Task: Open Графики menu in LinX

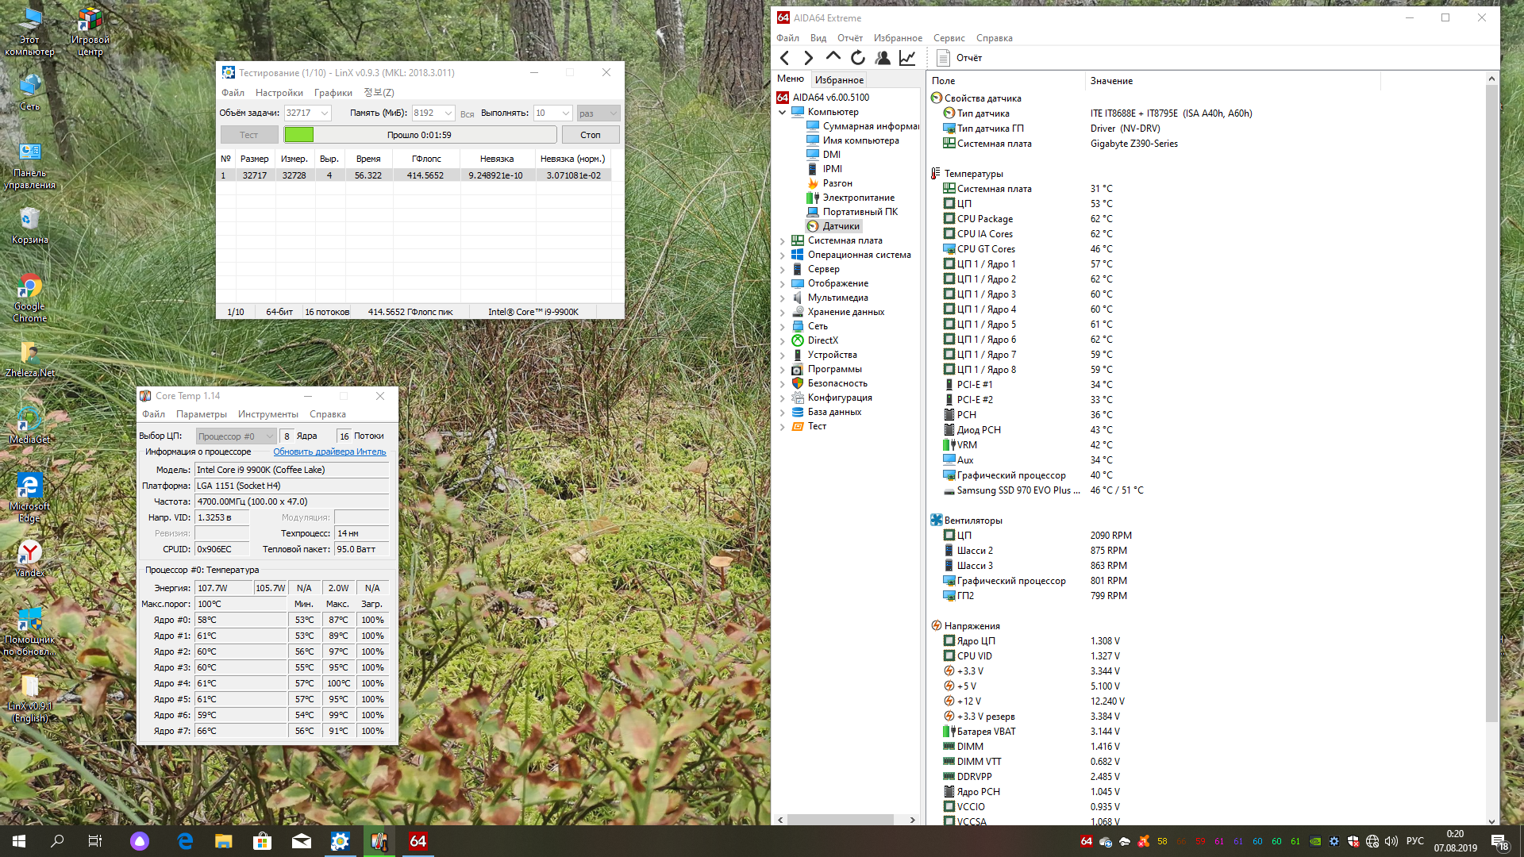Action: [x=333, y=93]
